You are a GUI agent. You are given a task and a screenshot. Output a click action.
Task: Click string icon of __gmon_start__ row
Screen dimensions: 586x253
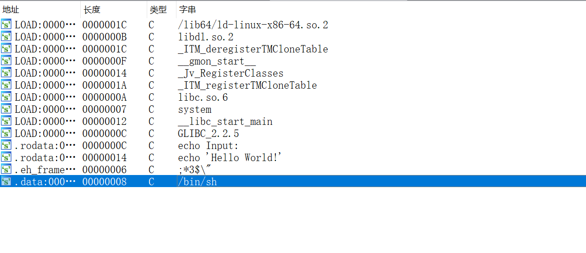7,61
